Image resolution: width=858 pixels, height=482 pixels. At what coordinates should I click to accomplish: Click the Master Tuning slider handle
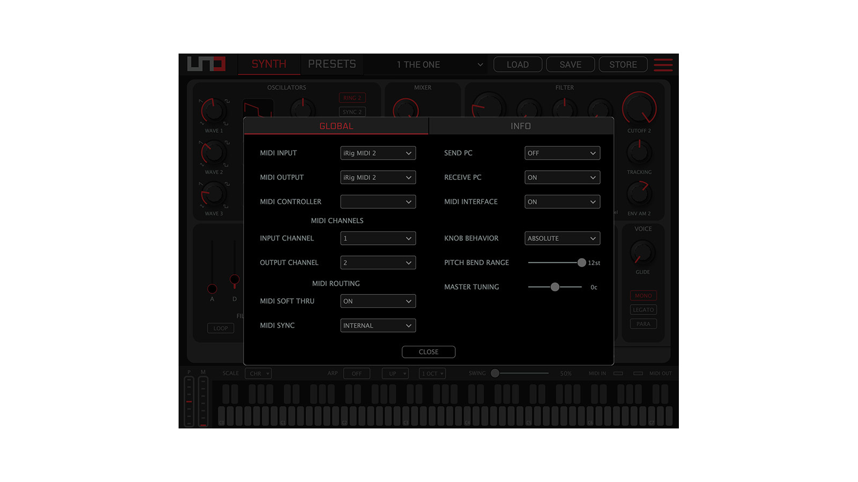(x=555, y=287)
